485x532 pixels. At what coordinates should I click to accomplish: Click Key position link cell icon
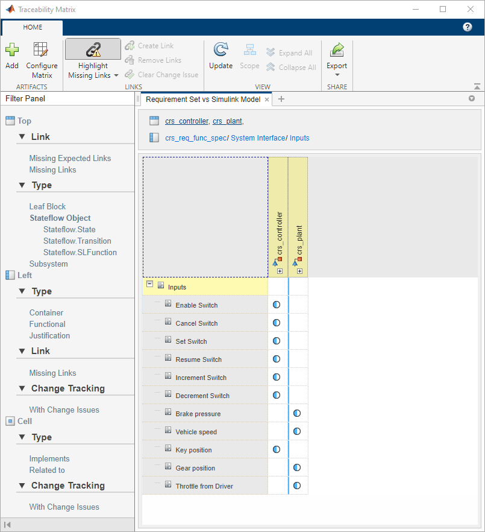click(277, 449)
